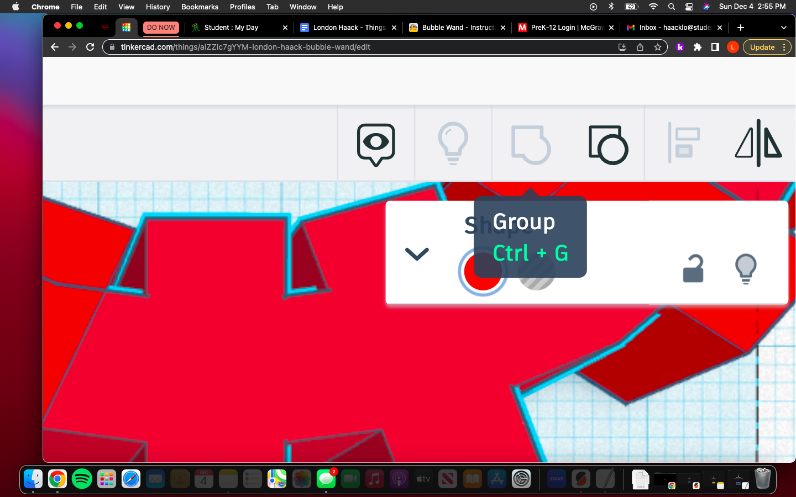This screenshot has height=497, width=796.
Task: Open the browser tab search dropdown
Action: tap(784, 28)
